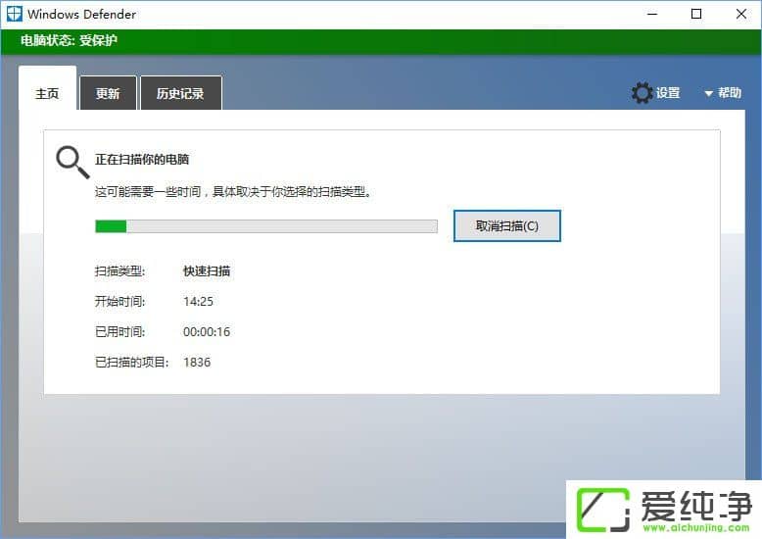This screenshot has height=539, width=762.
Task: Click the 快速扫描 scan type value
Action: [x=207, y=271]
